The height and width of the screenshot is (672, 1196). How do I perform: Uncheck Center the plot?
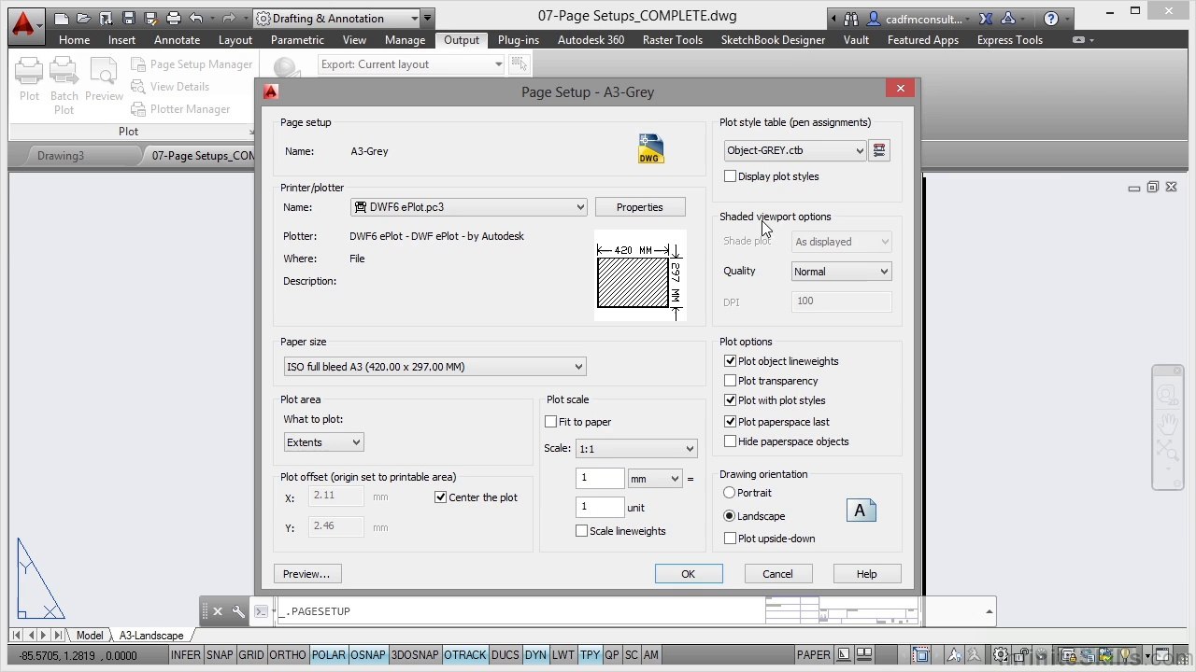click(x=441, y=497)
